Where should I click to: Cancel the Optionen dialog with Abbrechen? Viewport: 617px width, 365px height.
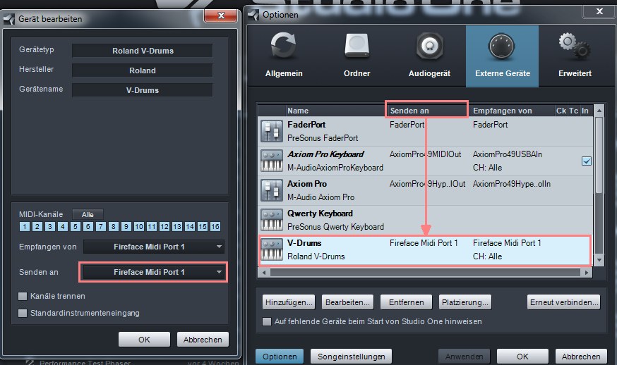point(581,357)
